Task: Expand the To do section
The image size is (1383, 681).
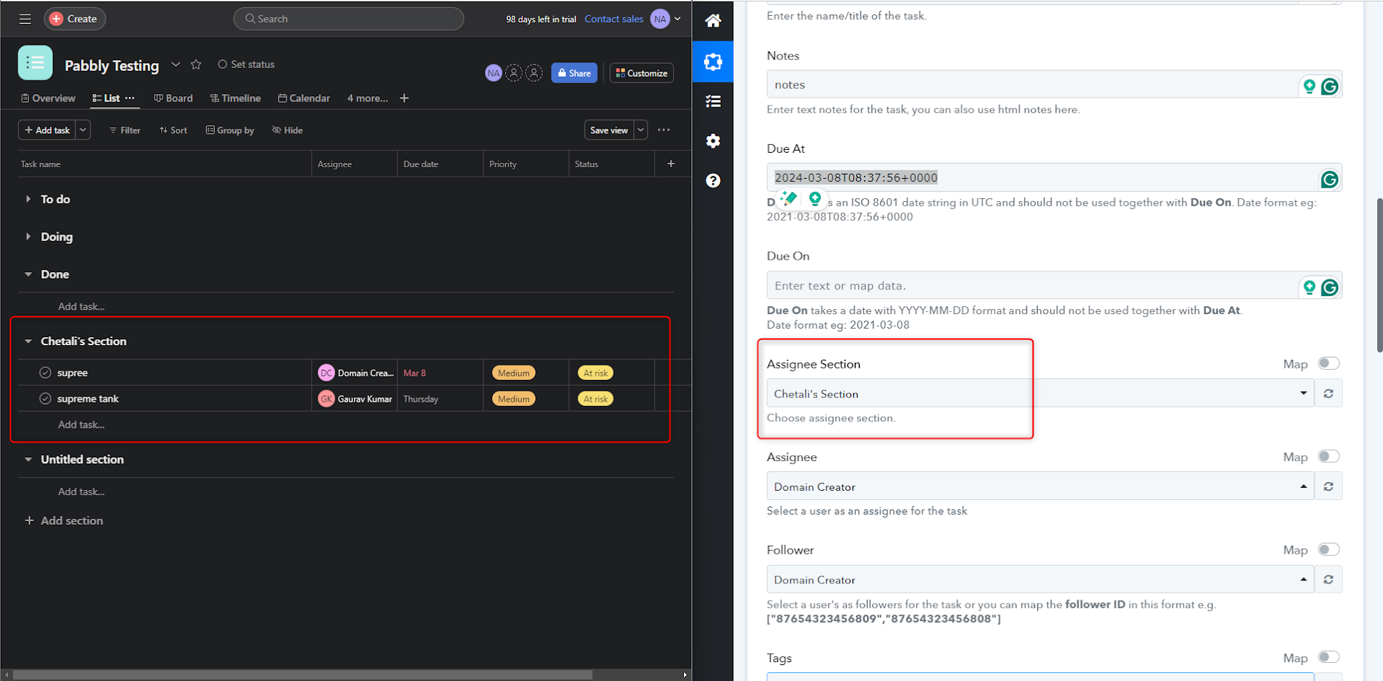Action: [28, 199]
